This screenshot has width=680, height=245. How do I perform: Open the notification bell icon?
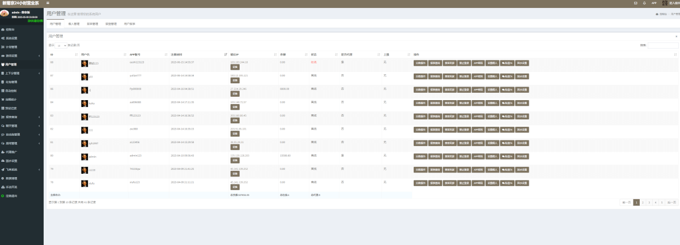click(644, 3)
